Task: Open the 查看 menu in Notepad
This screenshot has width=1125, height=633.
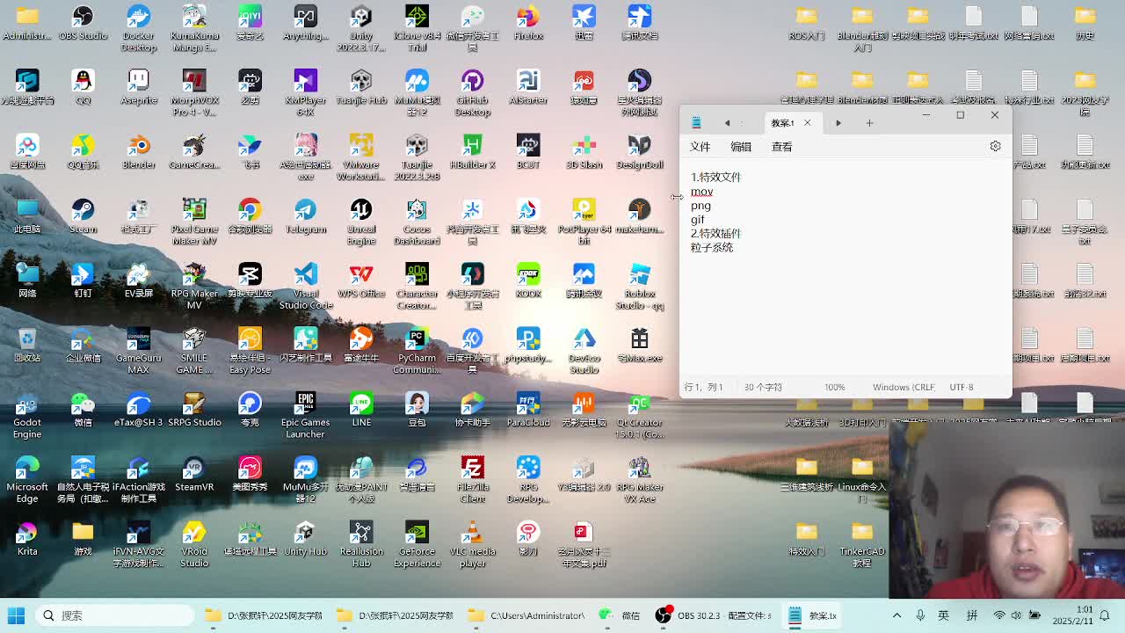Action: tap(781, 147)
